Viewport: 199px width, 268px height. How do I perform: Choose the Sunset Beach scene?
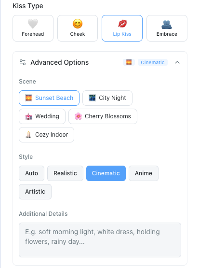tap(49, 98)
